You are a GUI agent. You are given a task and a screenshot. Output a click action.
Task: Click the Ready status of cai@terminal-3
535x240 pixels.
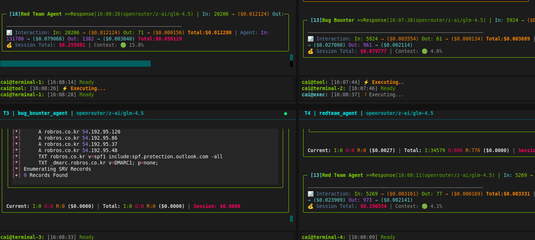[x=86, y=237]
